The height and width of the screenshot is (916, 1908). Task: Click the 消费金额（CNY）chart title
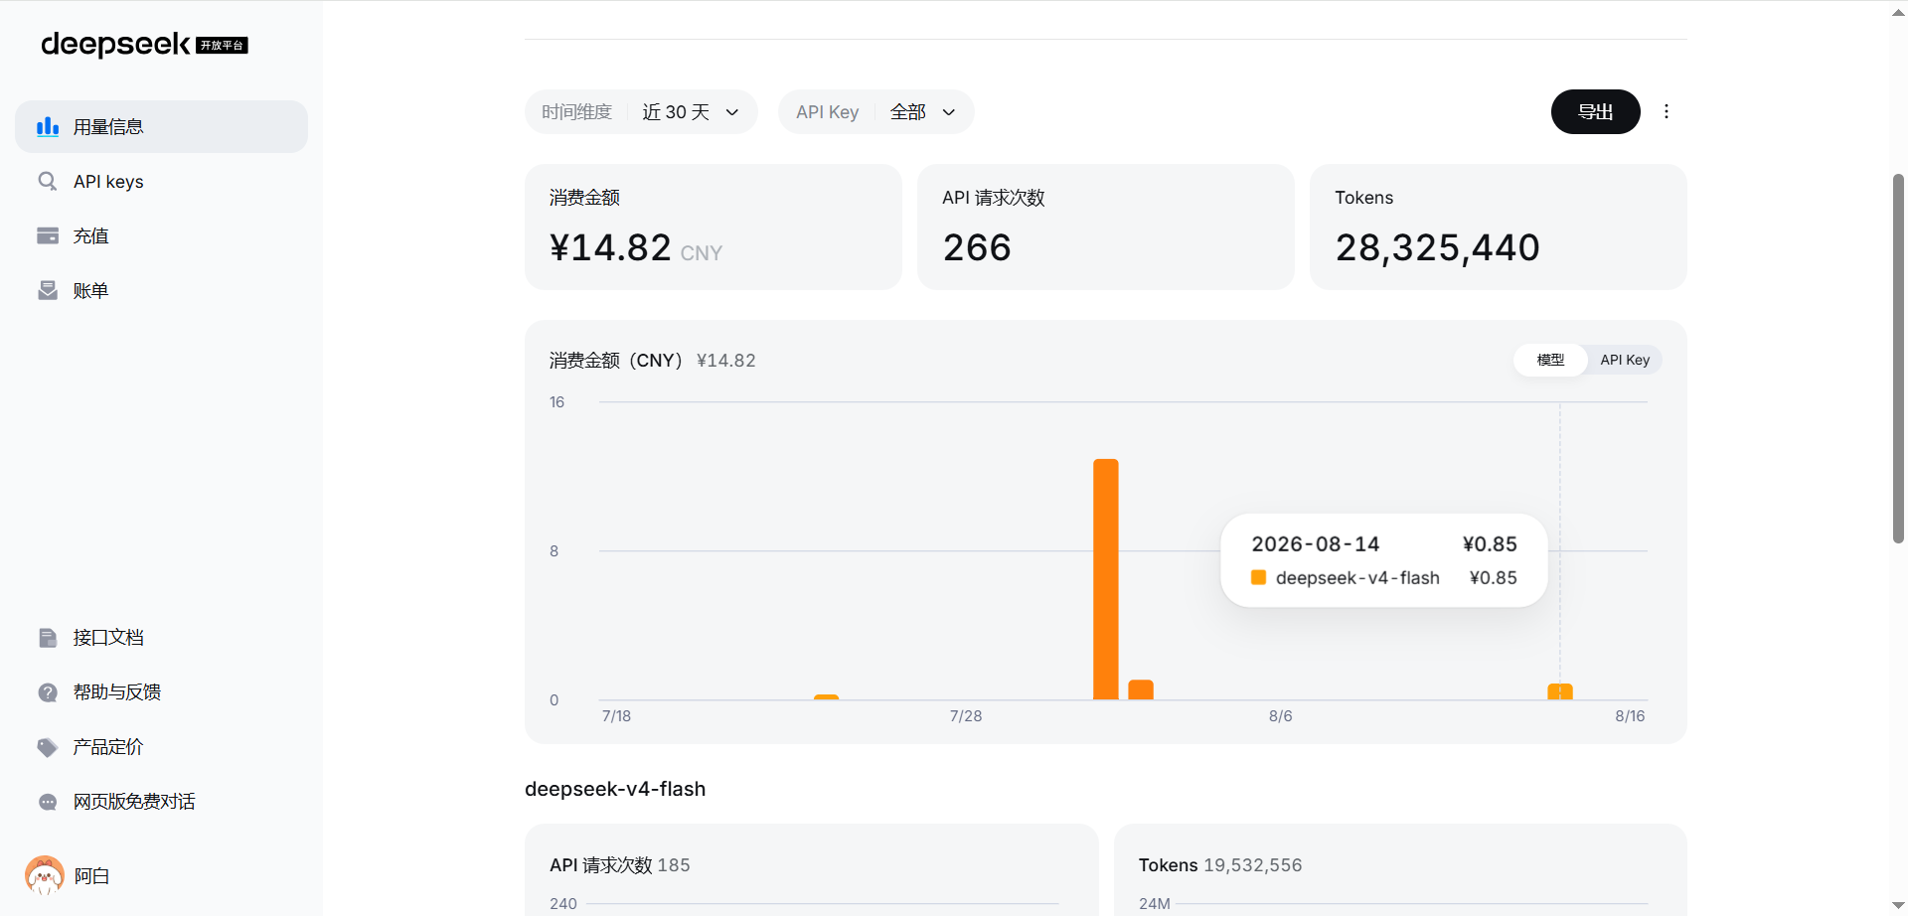point(616,361)
